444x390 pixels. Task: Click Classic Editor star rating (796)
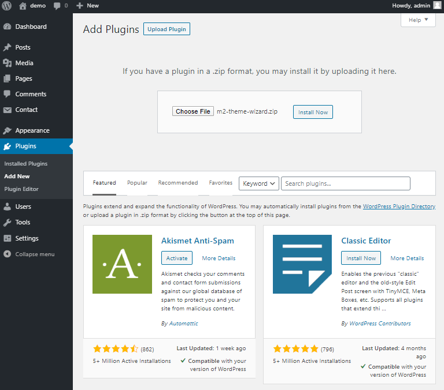[304, 349]
